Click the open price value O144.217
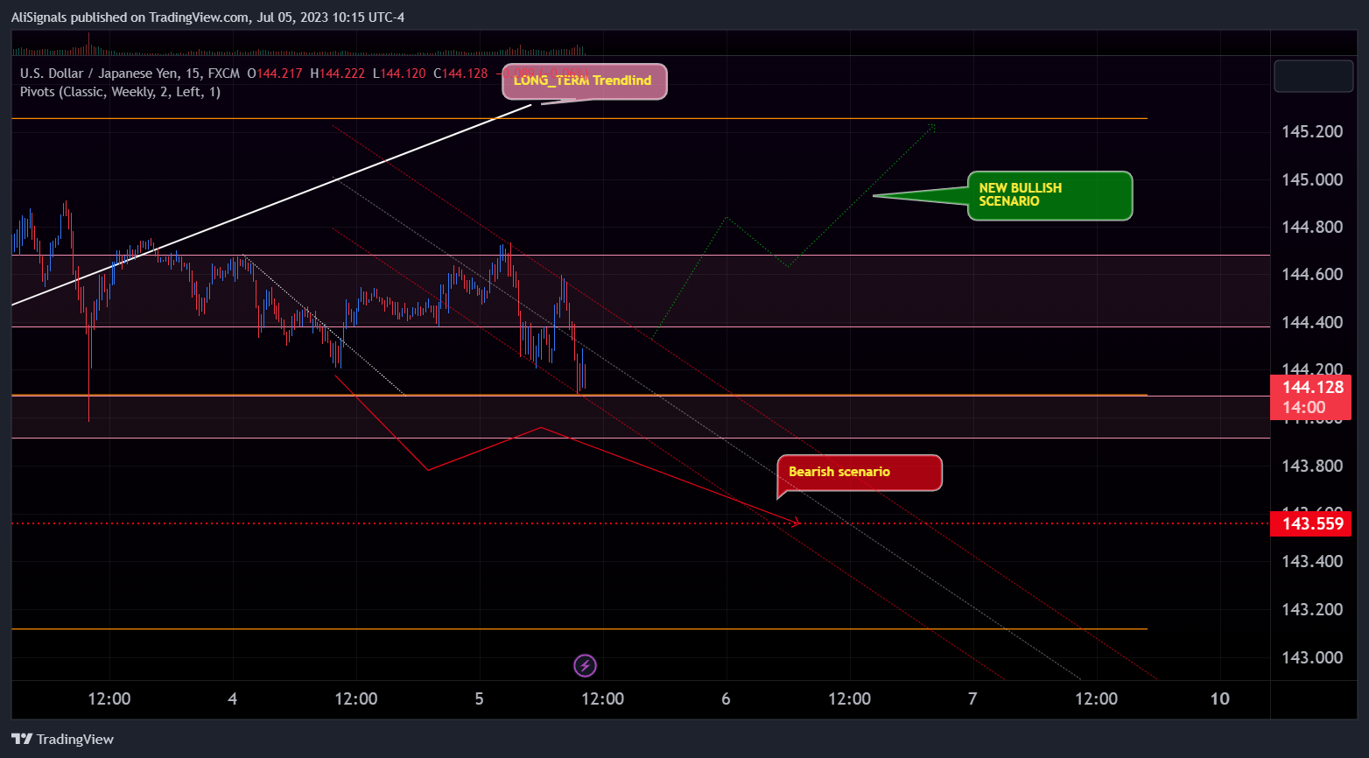This screenshot has width=1369, height=758. [275, 74]
